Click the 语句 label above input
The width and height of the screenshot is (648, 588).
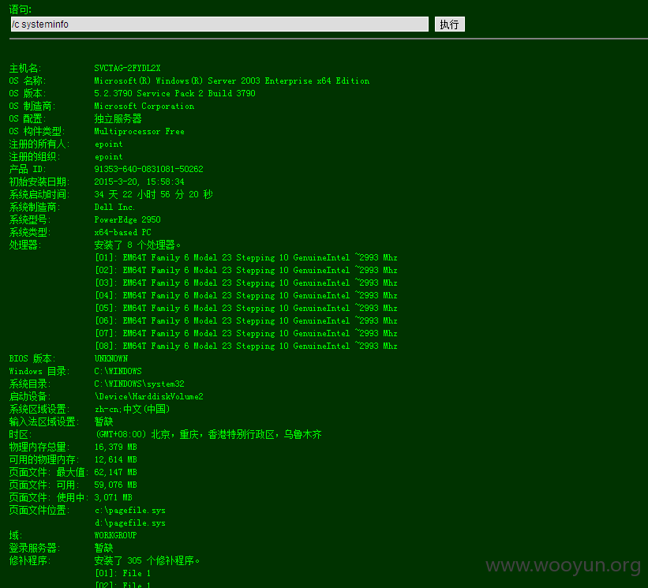pyautogui.click(x=21, y=9)
